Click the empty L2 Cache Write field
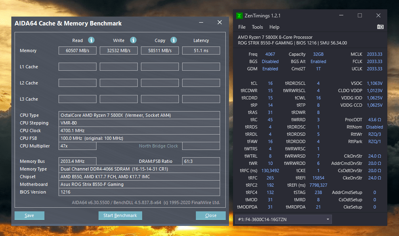The width and height of the screenshot is (399, 236). tap(119, 83)
